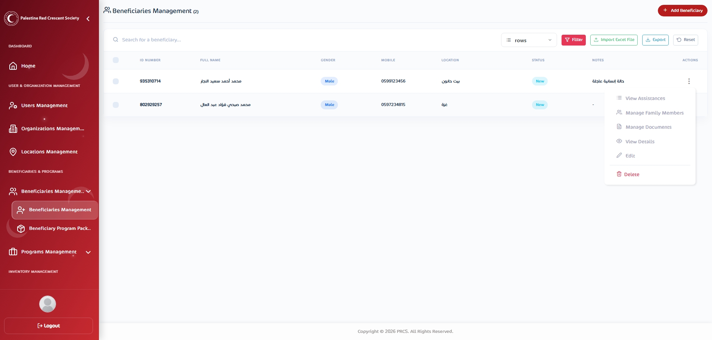Open Organizations Management building icon
The image size is (712, 340).
pyautogui.click(x=13, y=129)
